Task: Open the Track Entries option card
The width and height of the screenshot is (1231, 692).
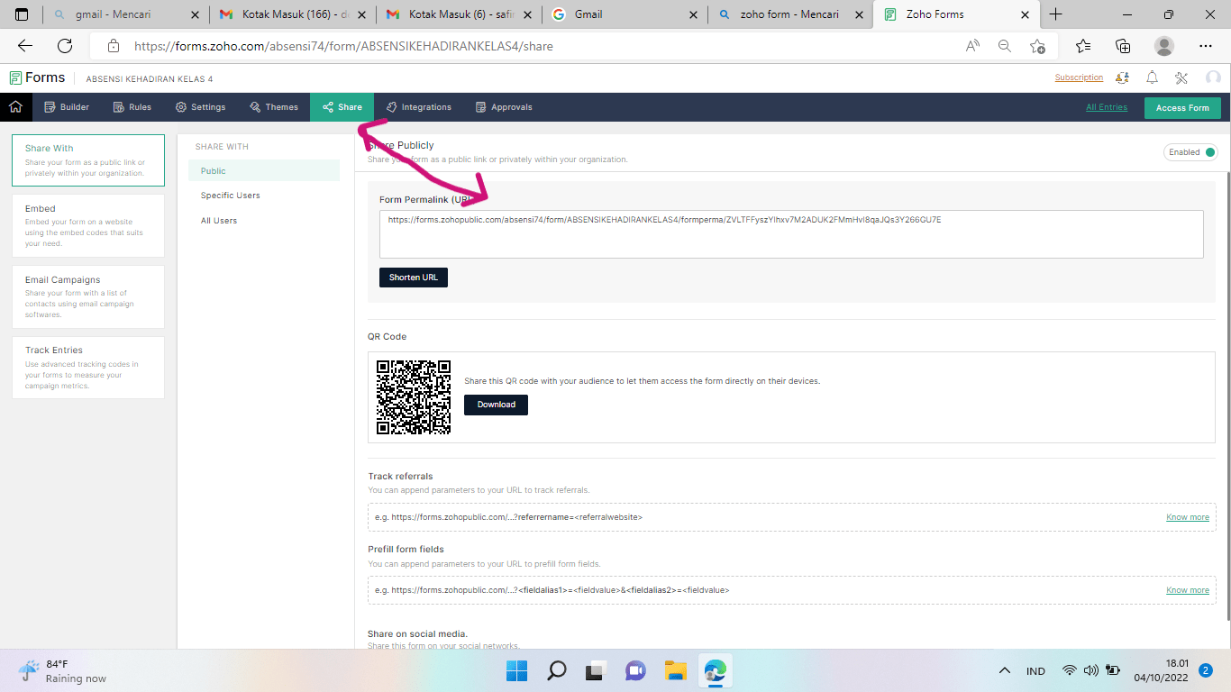Action: pyautogui.click(x=88, y=368)
